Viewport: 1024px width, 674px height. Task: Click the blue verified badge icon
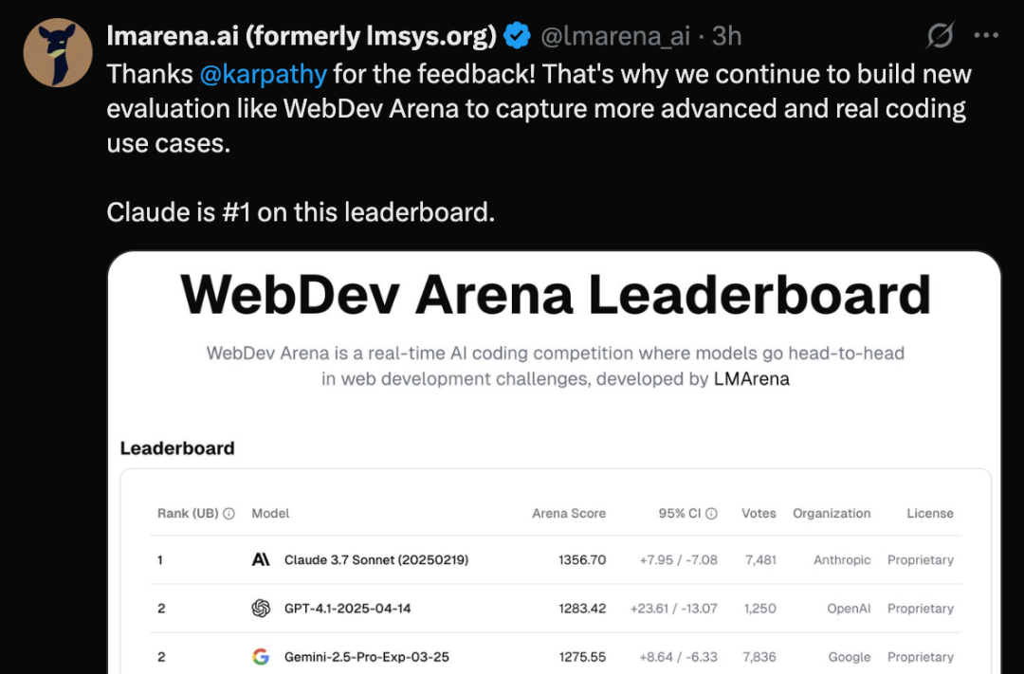coord(518,36)
